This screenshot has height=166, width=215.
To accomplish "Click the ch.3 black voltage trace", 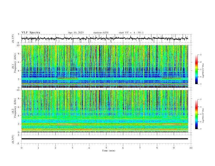I will [x=105, y=139].
